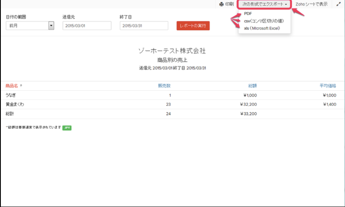Screen dimensions: 345x207
Task: Choose PDF from the export menu
Action: pyautogui.click(x=248, y=13)
